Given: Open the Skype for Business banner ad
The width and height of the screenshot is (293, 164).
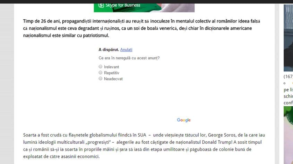Looking at the screenshot, I should point(144,8).
